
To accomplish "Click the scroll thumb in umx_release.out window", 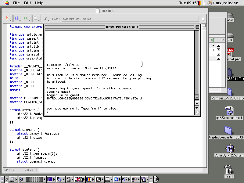I will pos(197,97).
